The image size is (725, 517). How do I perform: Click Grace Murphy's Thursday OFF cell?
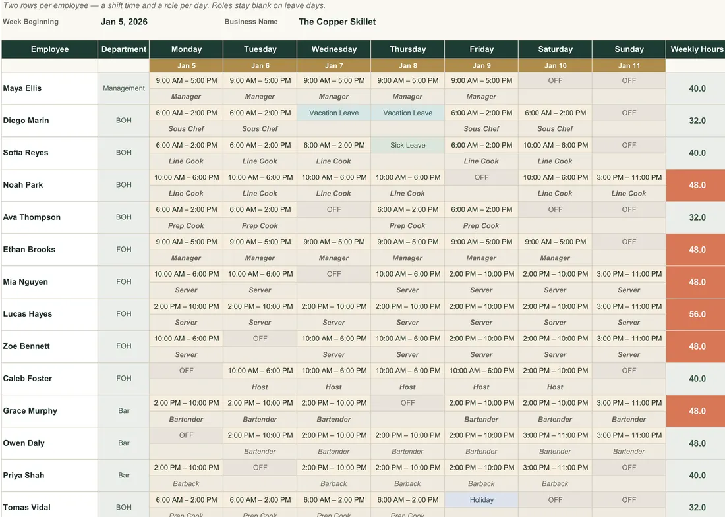[408, 403]
